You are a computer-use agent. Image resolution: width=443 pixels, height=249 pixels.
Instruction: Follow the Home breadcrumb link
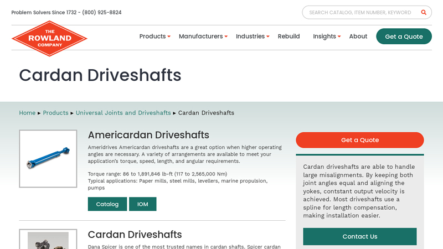[x=27, y=113]
